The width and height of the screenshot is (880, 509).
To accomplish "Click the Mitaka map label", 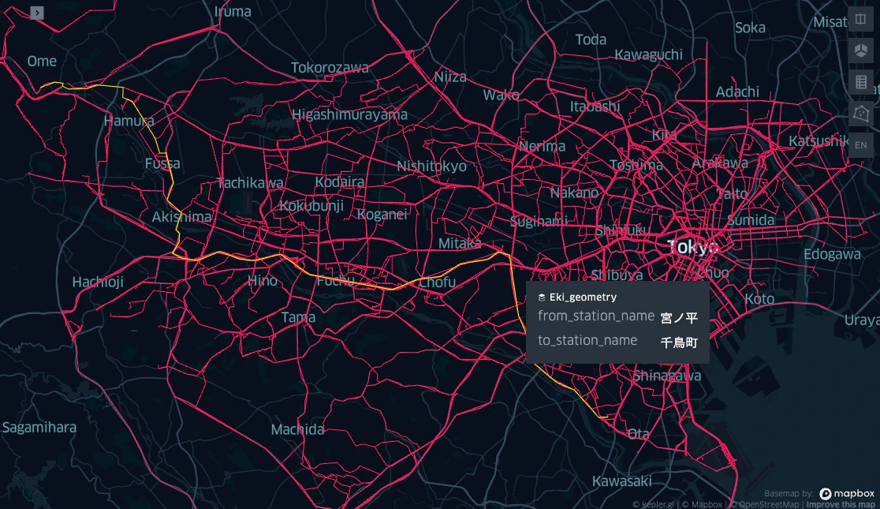I will [x=460, y=243].
